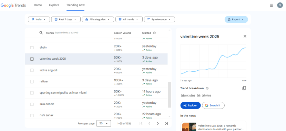Click the news article thumbnail image
The height and width of the screenshot is (131, 286).
click(x=188, y=127)
